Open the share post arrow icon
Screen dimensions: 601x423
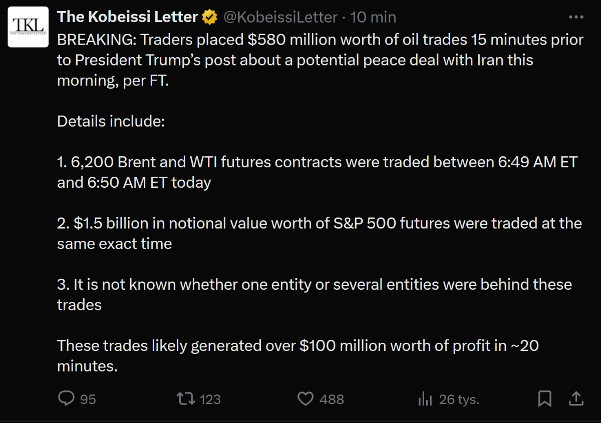coord(576,398)
